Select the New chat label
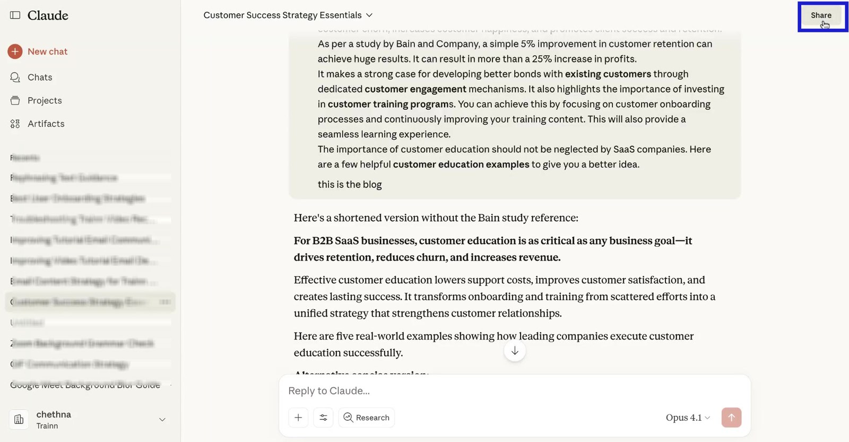Image resolution: width=849 pixels, height=442 pixels. [x=47, y=51]
